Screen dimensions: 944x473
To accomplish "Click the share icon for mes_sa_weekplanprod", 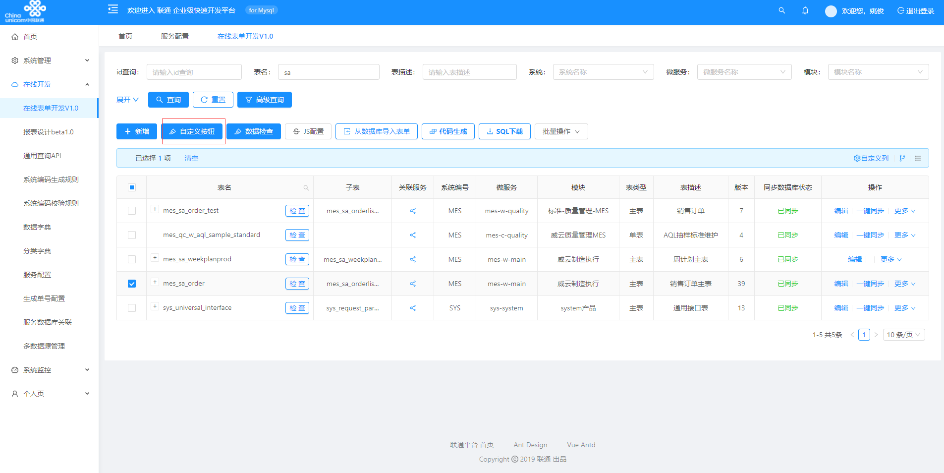I will click(x=413, y=259).
